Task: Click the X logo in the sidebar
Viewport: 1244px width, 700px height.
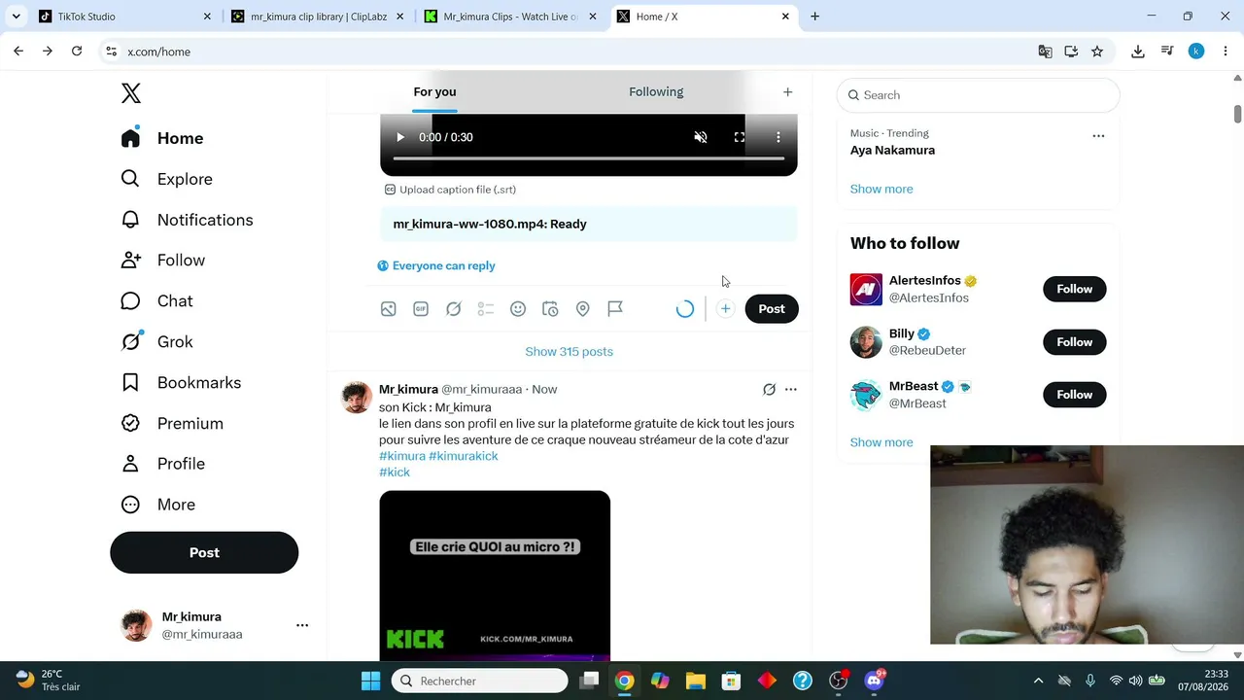Action: tap(131, 93)
